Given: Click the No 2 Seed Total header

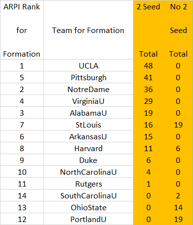Looking at the screenshot, I should click(x=178, y=30).
